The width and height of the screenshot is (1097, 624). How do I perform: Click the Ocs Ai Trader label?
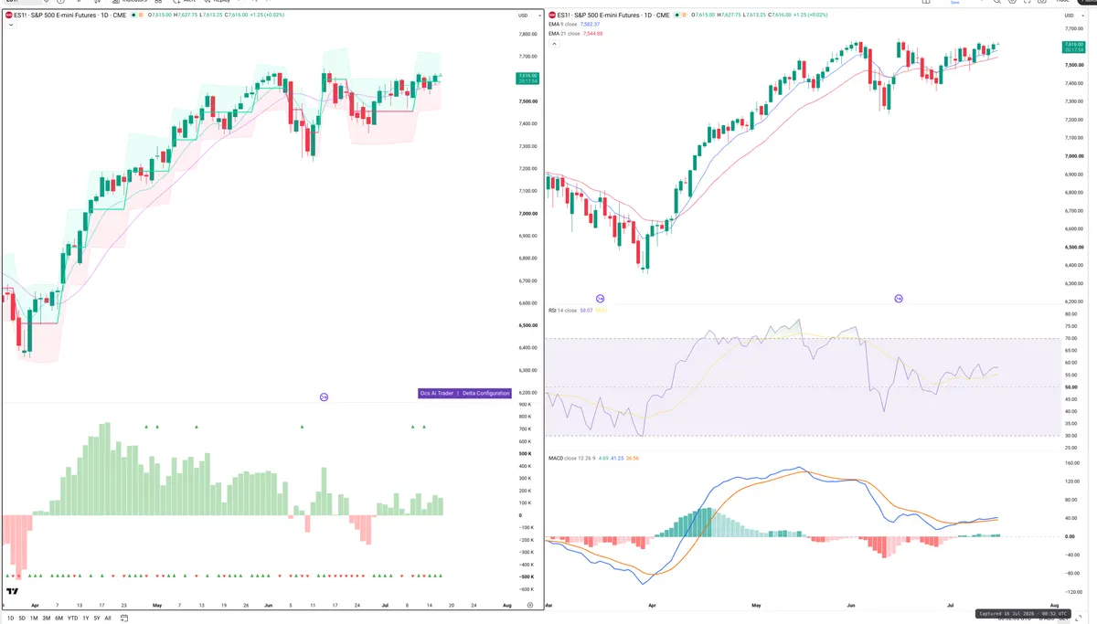coord(437,393)
